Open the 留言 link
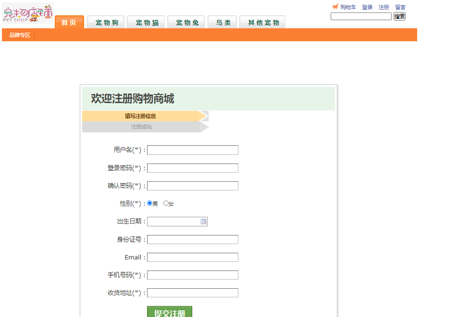458x317 pixels. pyautogui.click(x=400, y=7)
